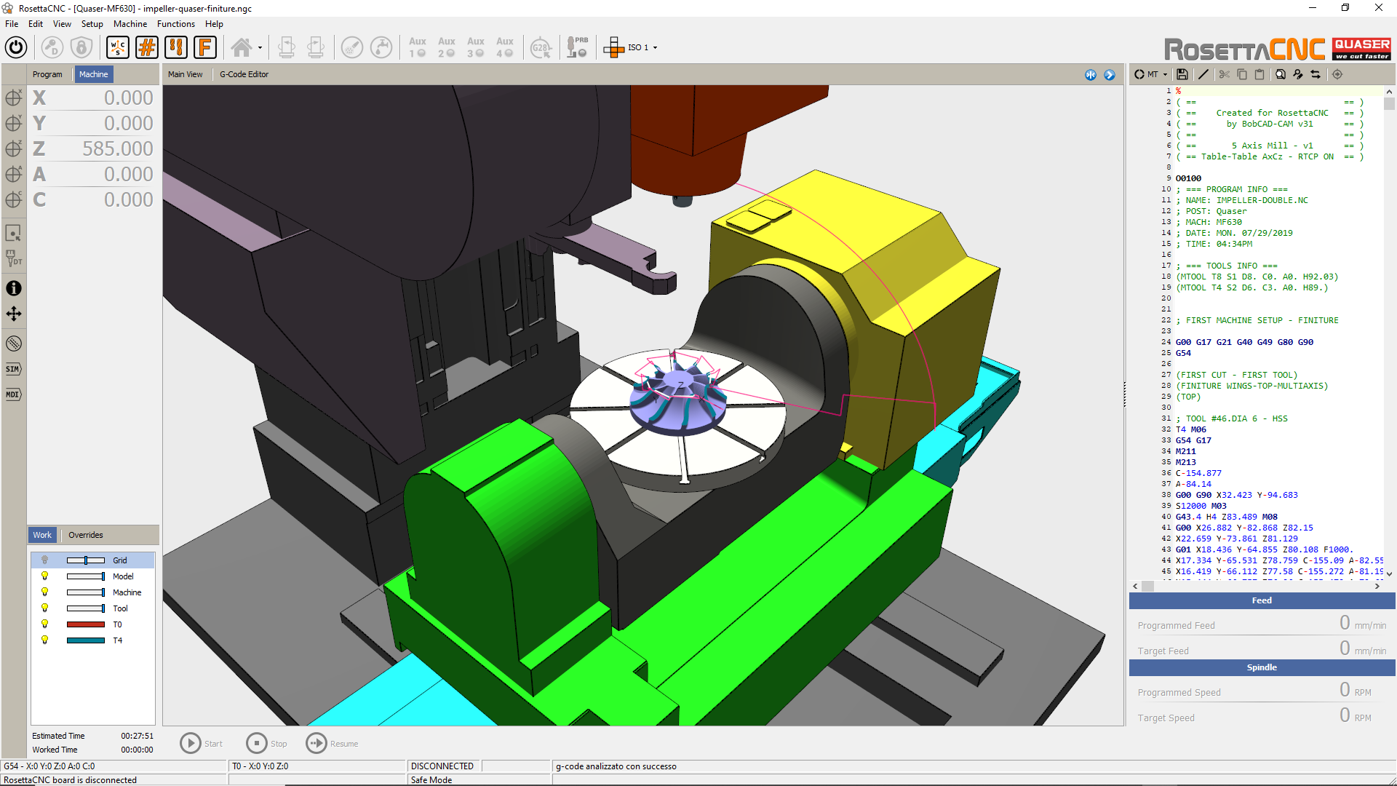1397x786 pixels.
Task: Open the Help menu
Action: click(214, 24)
